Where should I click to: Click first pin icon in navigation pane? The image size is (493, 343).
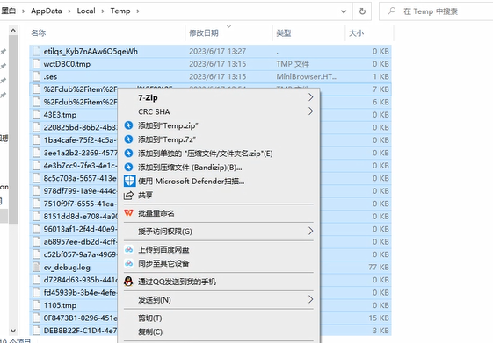(4, 51)
